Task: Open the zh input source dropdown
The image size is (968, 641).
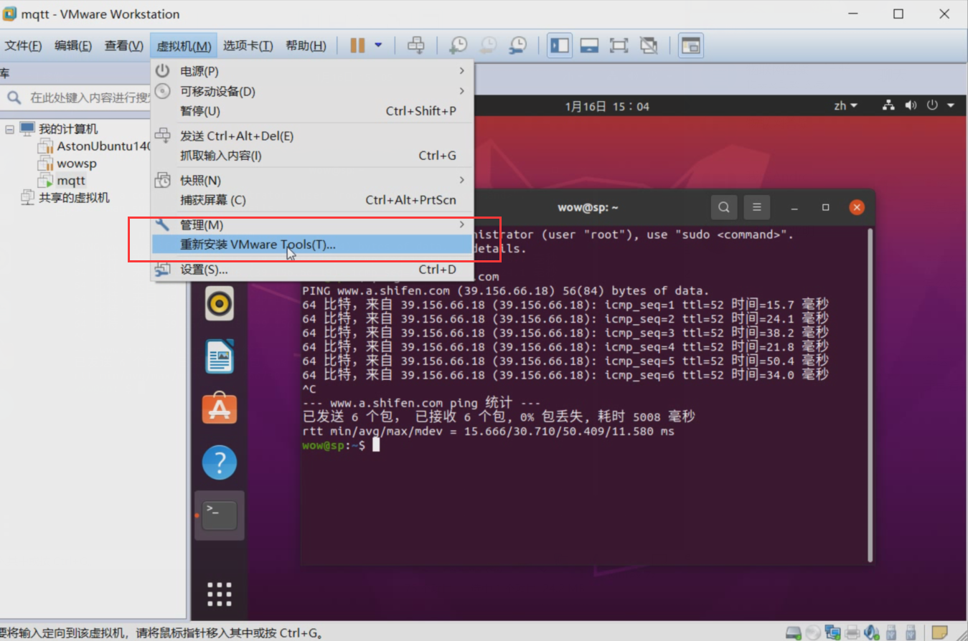Action: [846, 105]
